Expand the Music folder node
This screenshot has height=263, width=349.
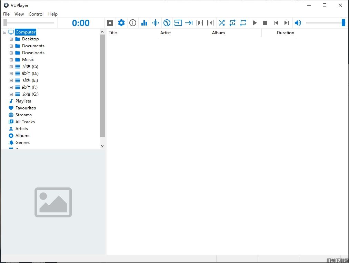(11, 60)
